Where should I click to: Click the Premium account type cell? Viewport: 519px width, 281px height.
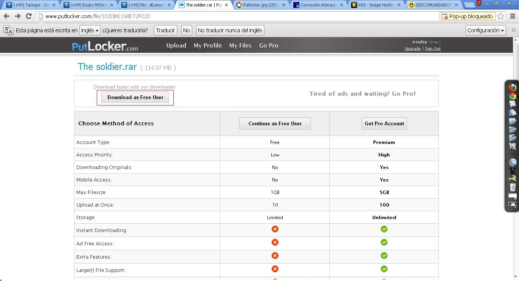point(384,142)
